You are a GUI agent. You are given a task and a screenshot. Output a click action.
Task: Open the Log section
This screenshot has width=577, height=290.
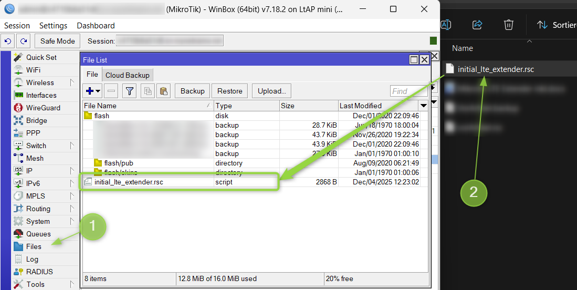click(x=32, y=259)
